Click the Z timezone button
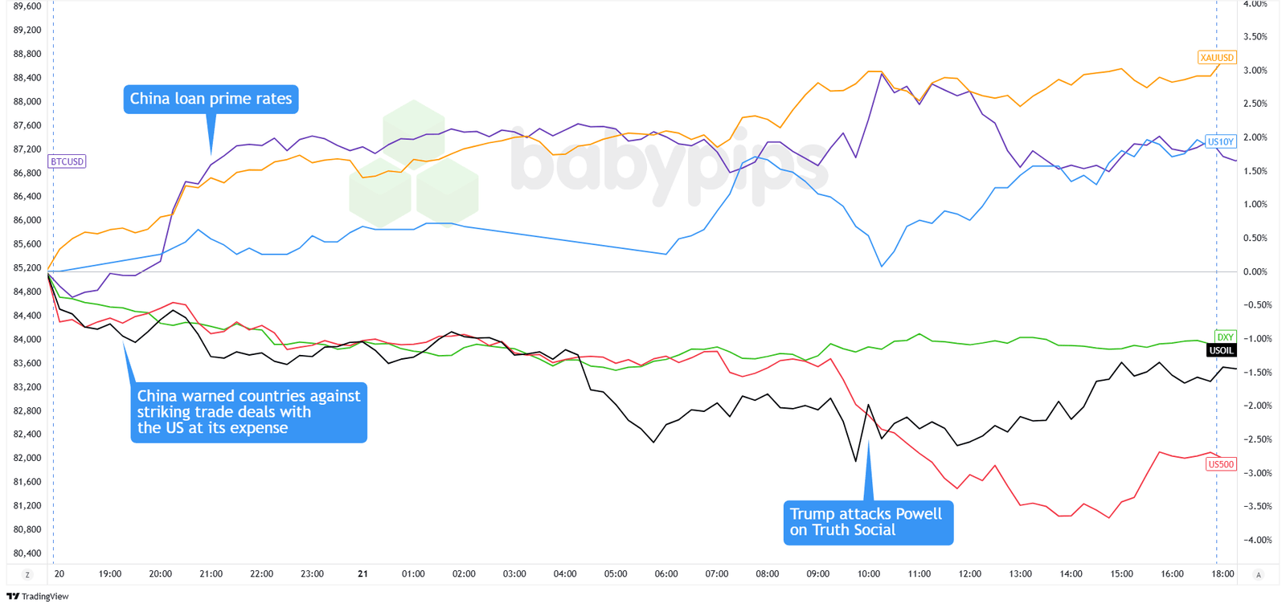The width and height of the screenshot is (1286, 608). pos(27,574)
